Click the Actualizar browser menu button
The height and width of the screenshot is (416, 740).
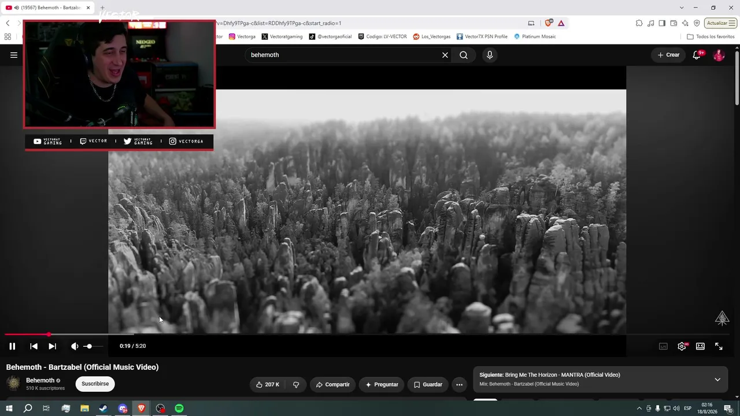[x=720, y=23]
